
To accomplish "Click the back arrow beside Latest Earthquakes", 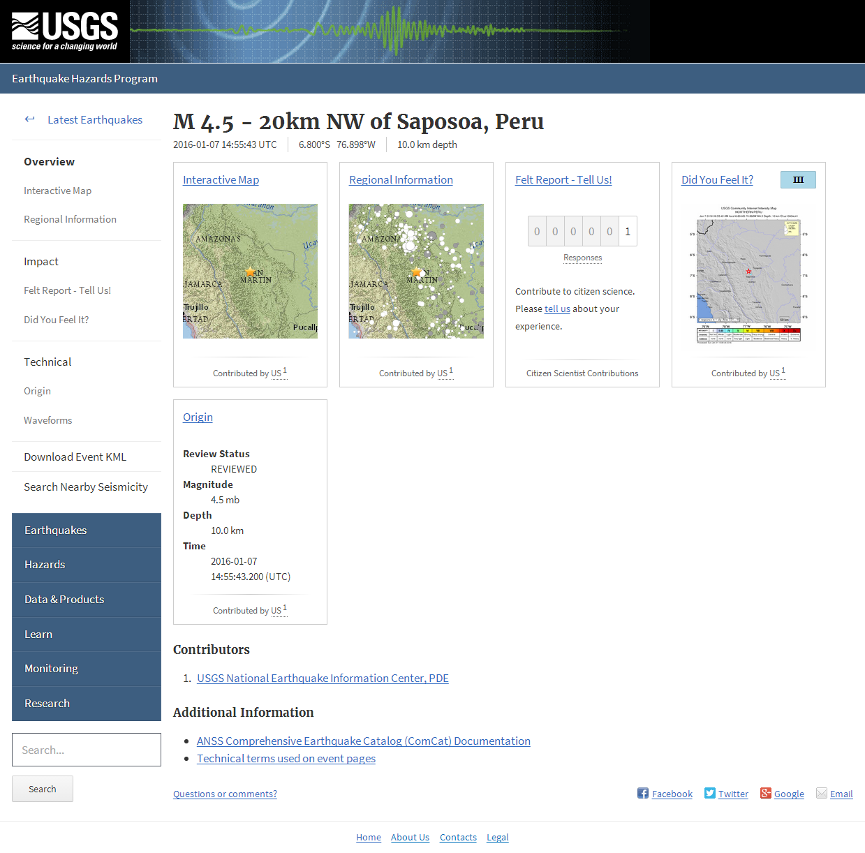I will [x=29, y=119].
